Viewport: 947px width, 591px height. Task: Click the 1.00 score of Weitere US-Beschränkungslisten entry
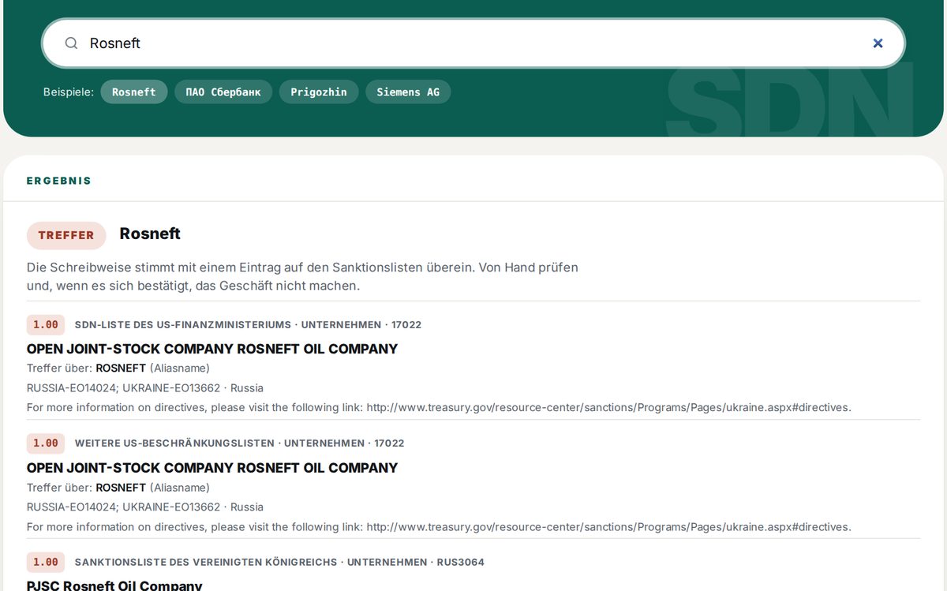point(46,443)
